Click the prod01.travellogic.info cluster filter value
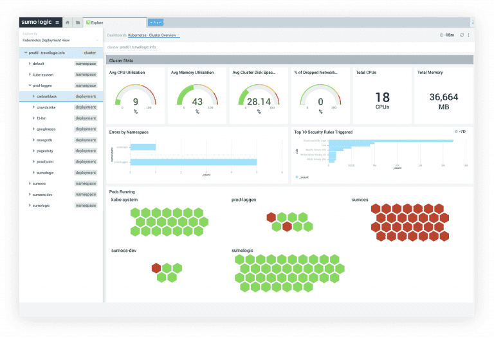Screen dimensions: 494x338 click(x=137, y=47)
